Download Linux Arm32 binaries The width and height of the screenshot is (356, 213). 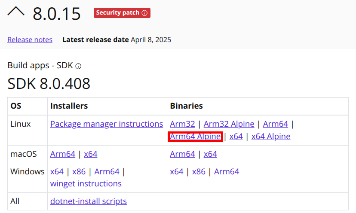[x=183, y=124]
